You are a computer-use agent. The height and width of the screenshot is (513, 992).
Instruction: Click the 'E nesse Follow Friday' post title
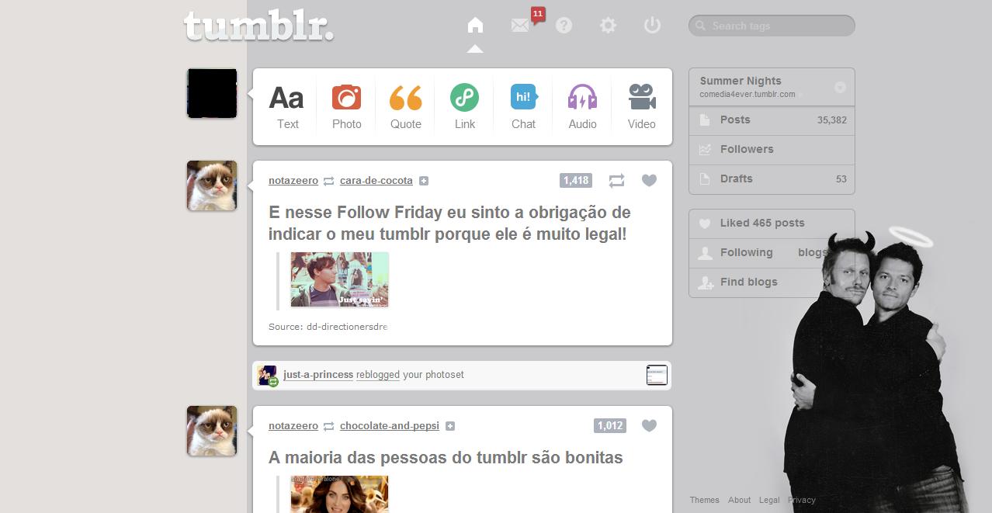pyautogui.click(x=449, y=223)
